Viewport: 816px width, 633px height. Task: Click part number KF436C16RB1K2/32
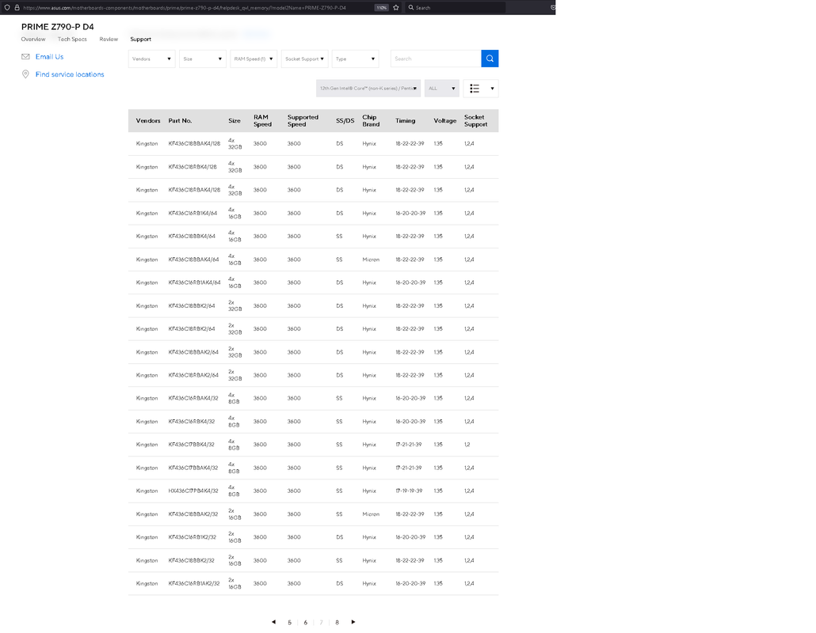click(x=192, y=536)
